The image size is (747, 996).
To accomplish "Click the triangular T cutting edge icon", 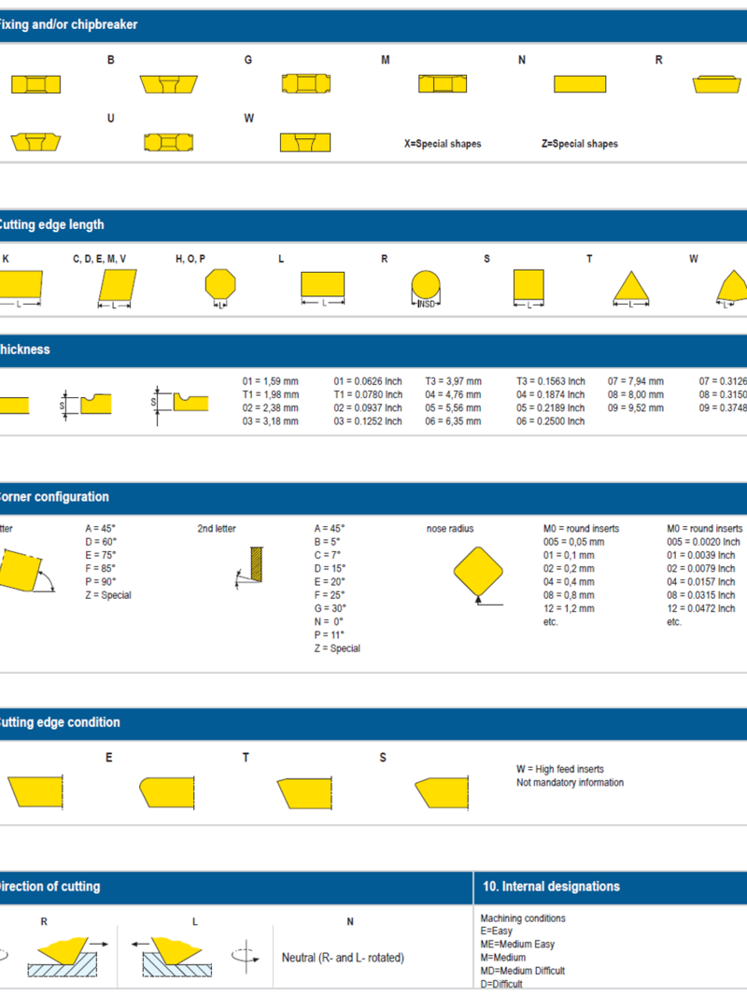I will tap(630, 285).
